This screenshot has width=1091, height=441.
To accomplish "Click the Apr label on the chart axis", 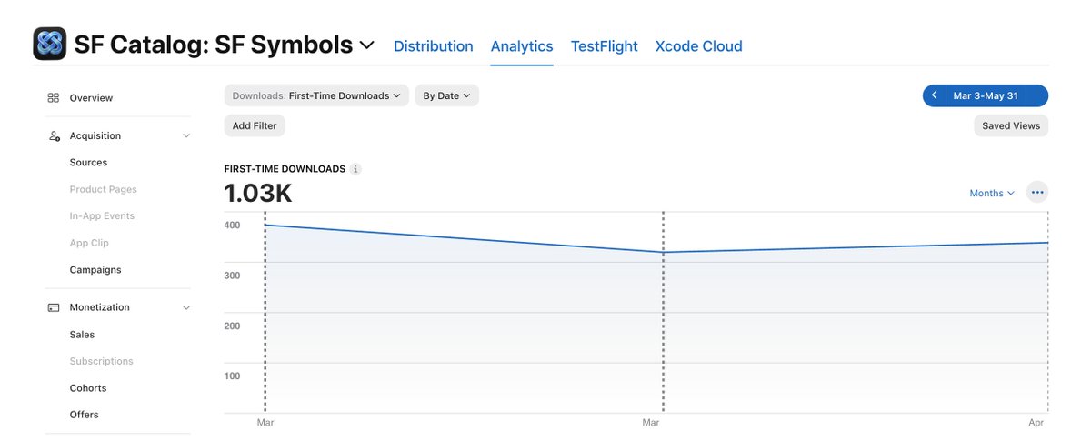I will (x=1037, y=424).
